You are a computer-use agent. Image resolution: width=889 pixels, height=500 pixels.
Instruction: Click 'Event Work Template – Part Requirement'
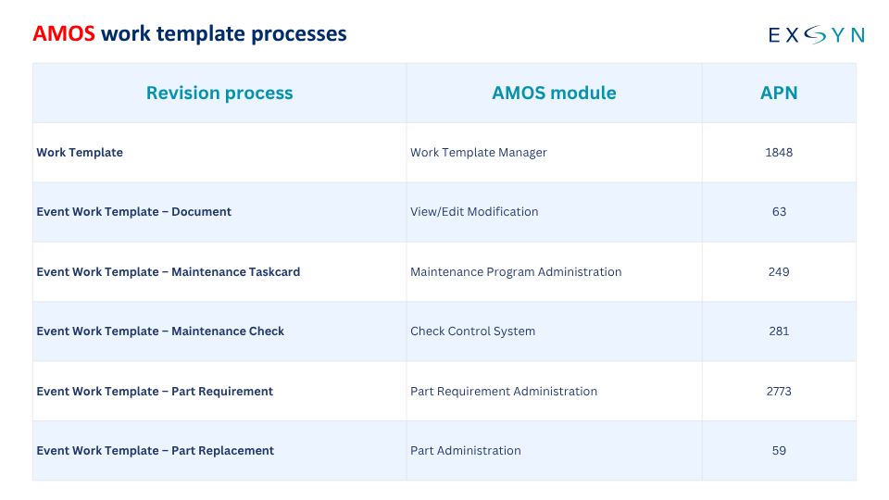point(155,392)
